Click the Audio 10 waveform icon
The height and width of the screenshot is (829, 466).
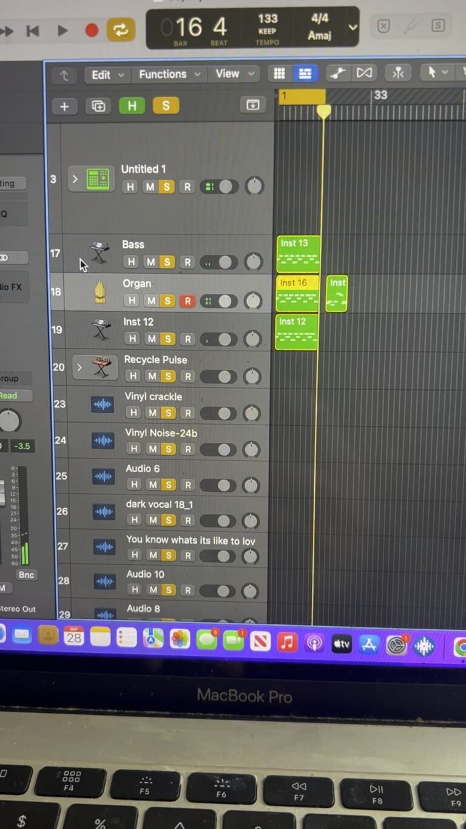tap(105, 582)
